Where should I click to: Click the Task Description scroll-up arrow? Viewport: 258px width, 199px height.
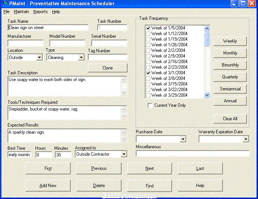(x=123, y=80)
